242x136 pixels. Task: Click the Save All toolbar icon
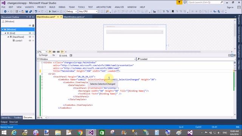31,11
